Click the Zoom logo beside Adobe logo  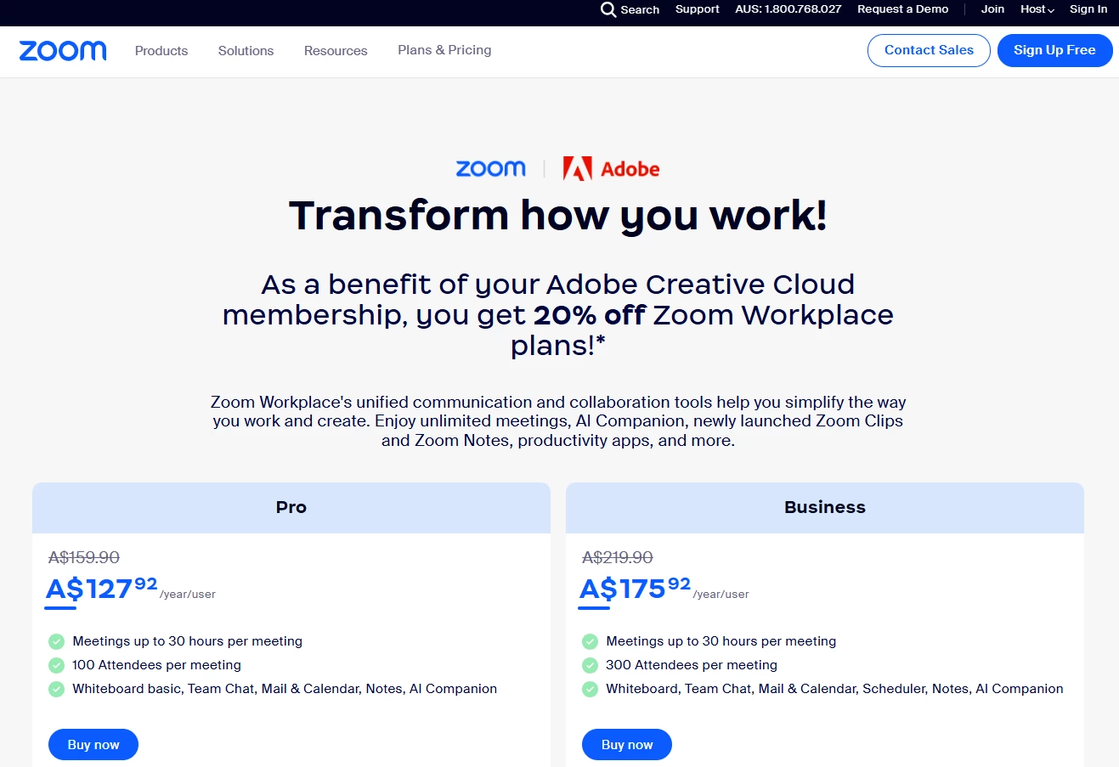point(491,168)
